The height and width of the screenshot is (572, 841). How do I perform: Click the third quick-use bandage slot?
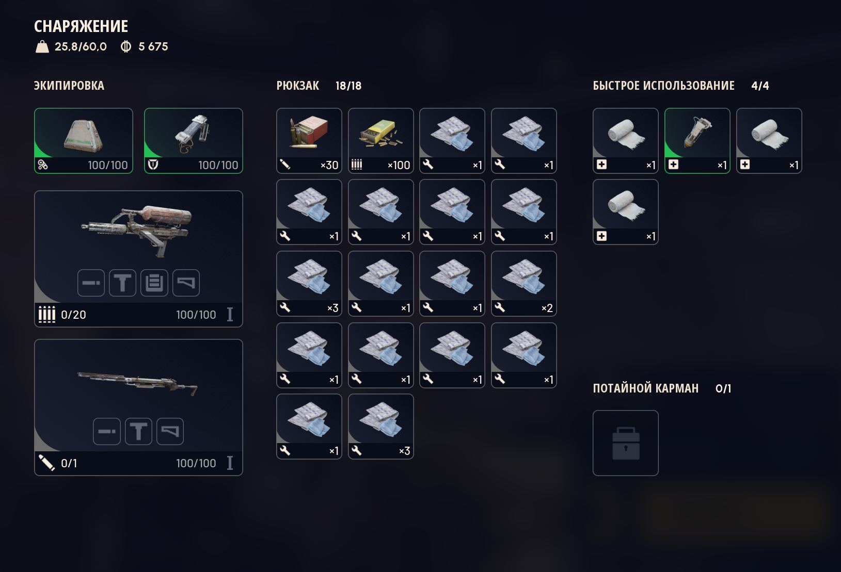click(769, 141)
